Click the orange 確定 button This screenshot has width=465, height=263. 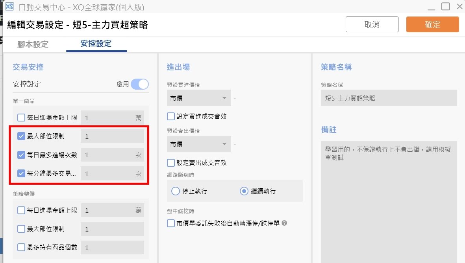coord(432,24)
